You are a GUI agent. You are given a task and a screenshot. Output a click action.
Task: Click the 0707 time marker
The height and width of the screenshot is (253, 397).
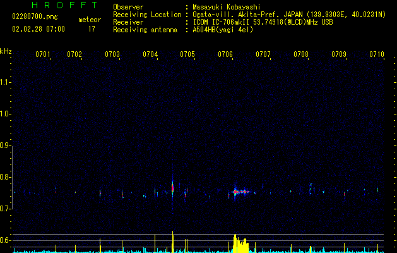(263, 54)
